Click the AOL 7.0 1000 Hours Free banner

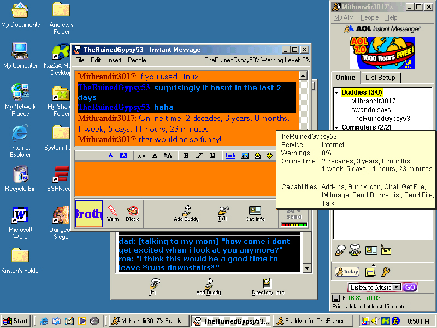[x=382, y=53]
